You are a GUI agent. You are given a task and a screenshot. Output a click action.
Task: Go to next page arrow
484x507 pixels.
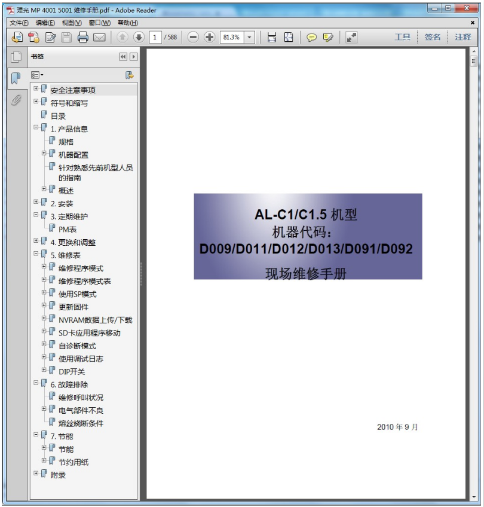tap(139, 37)
